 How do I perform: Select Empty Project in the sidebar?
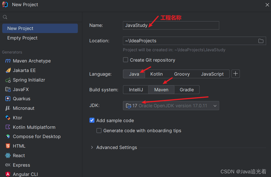click(22, 38)
